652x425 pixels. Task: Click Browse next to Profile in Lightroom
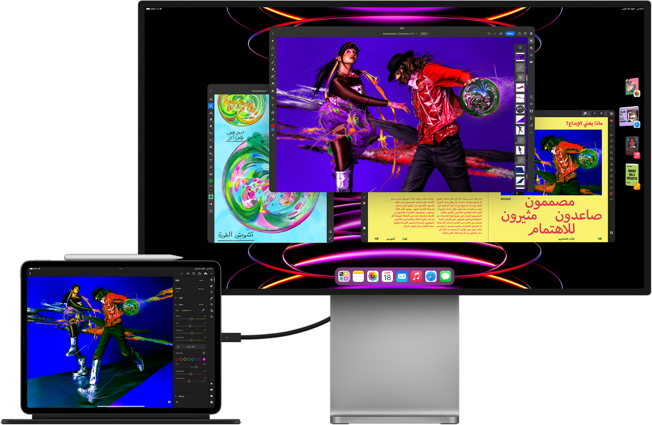[201, 289]
